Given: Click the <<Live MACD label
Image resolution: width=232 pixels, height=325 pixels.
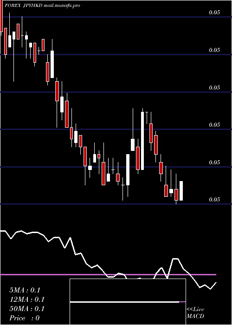Looking at the screenshot, I should tap(195, 313).
